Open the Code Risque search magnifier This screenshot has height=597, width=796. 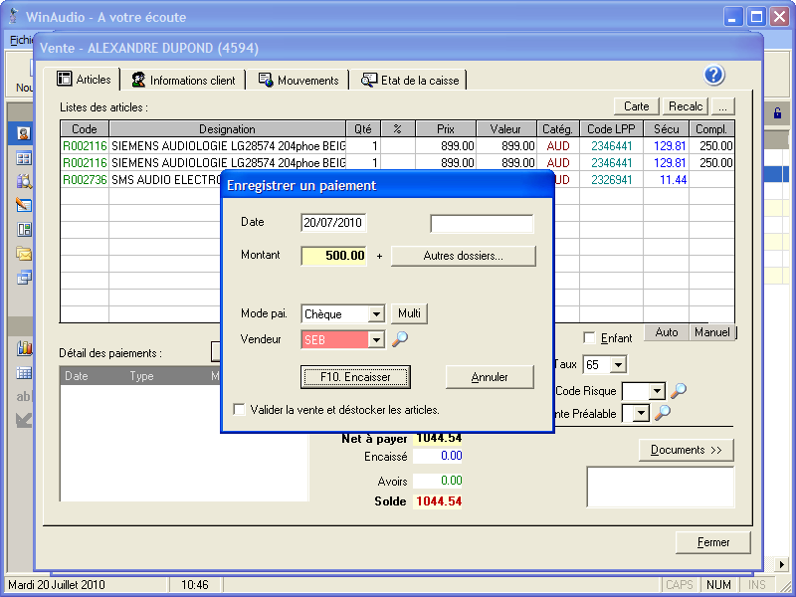pos(679,391)
